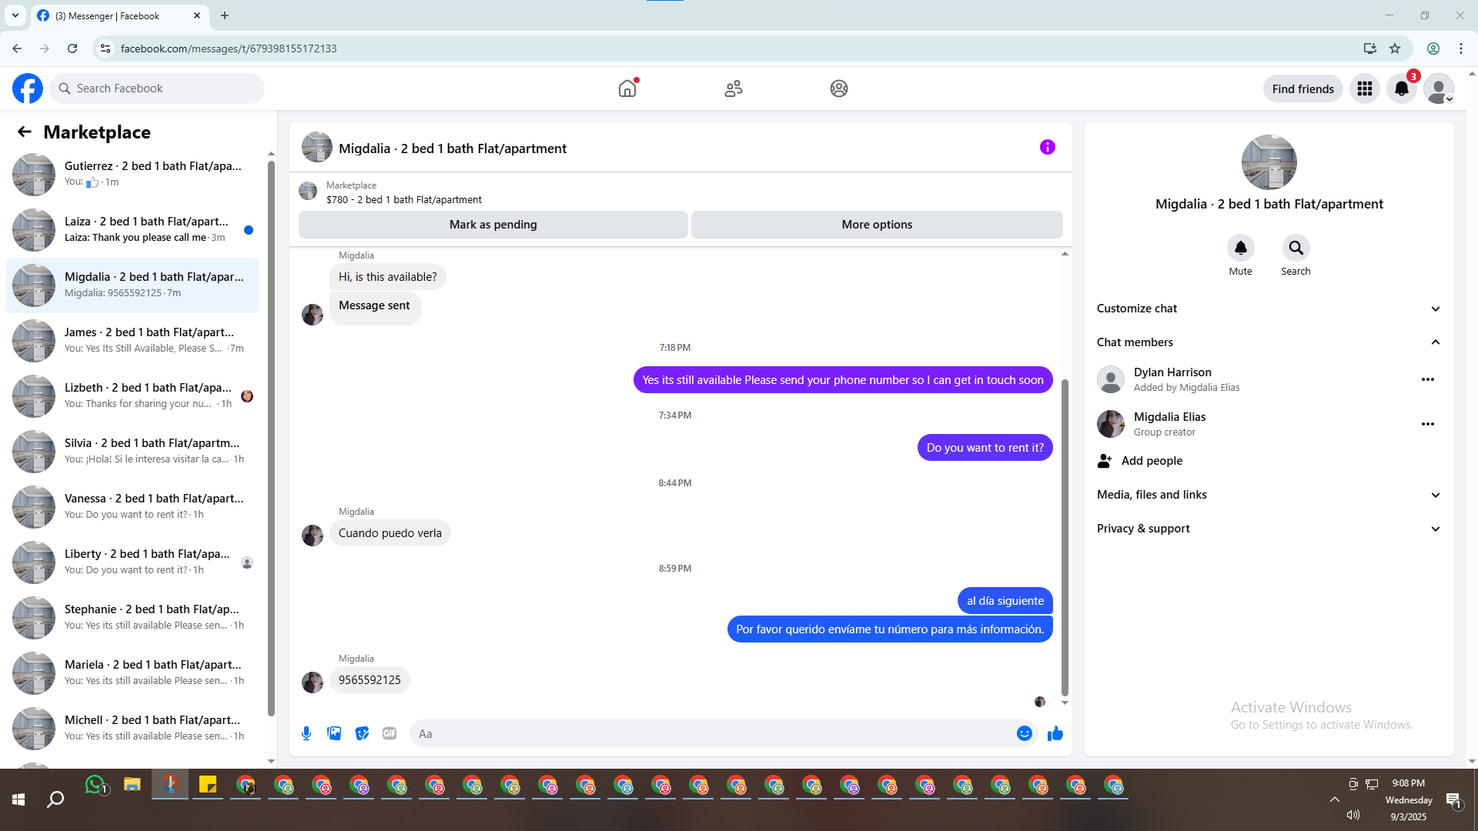Go to the Home feed icon
The image size is (1478, 831).
point(627,88)
